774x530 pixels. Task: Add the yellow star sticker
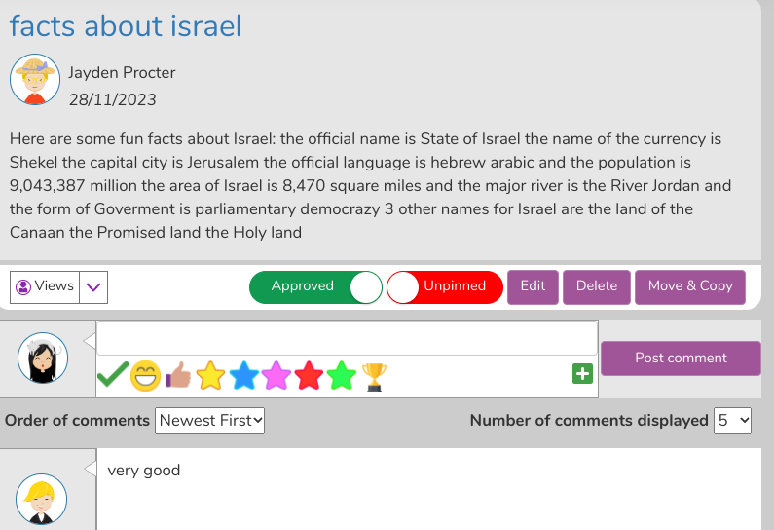point(210,375)
